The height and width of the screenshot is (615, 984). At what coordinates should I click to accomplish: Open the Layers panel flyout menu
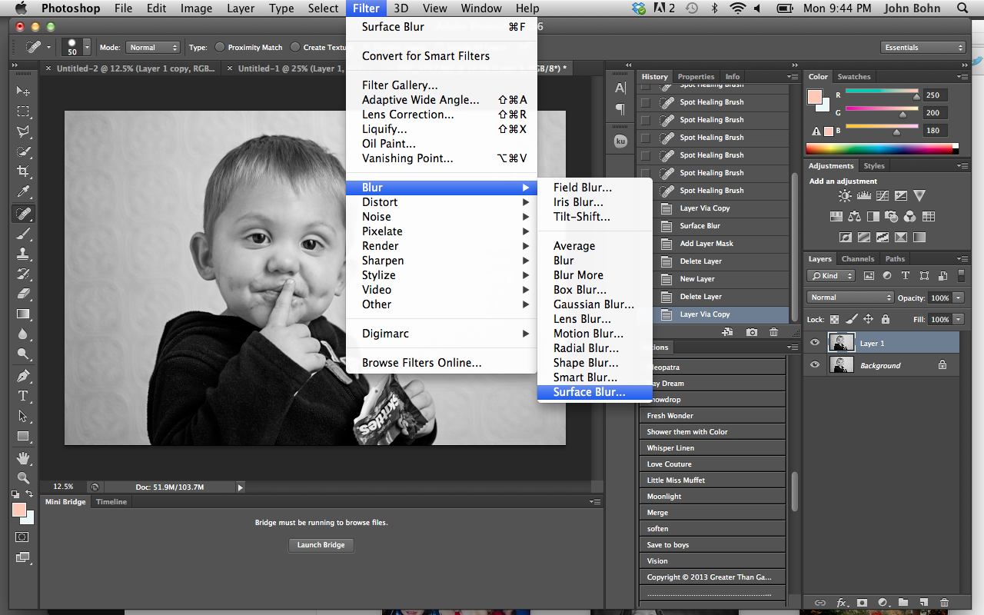961,258
